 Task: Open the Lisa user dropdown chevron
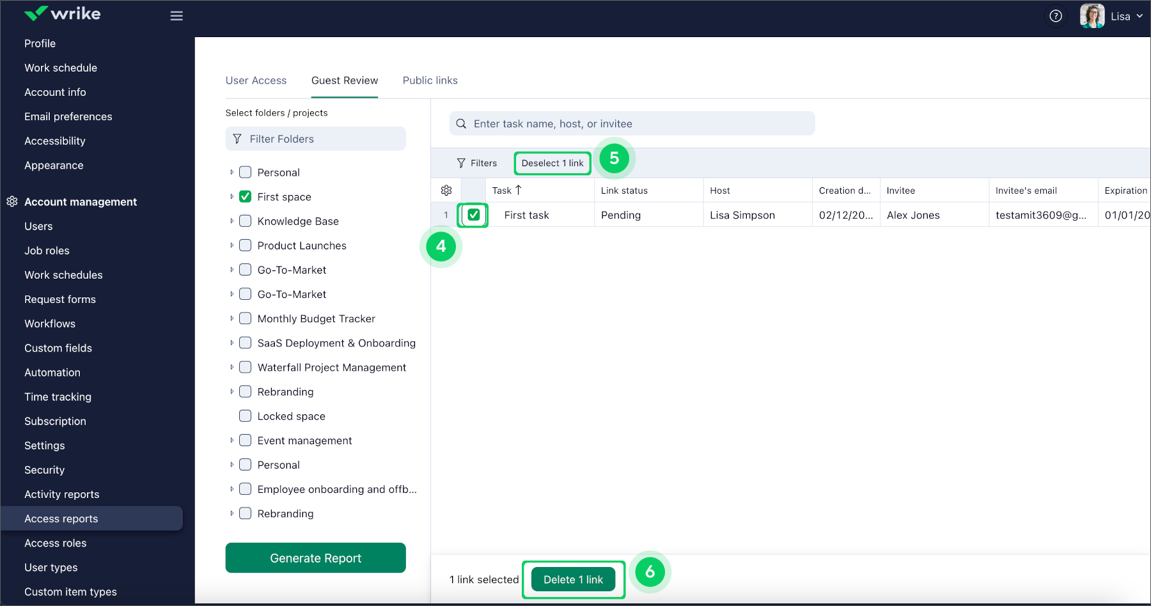coord(1139,17)
